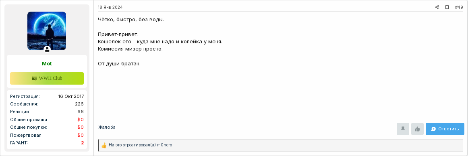
Task: Click the card icon inside WWH Club badge
Action: 34,79
